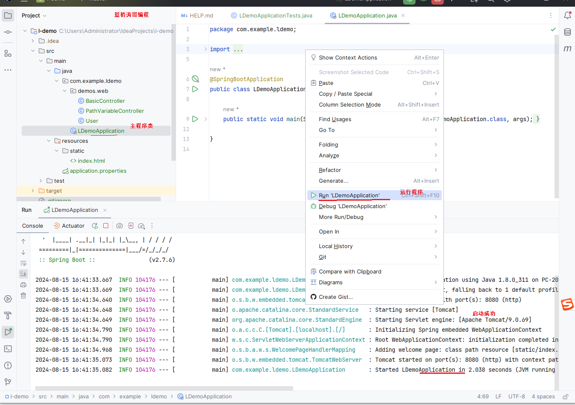575x405 pixels.
Task: Collapse the src folder
Action: (33, 51)
